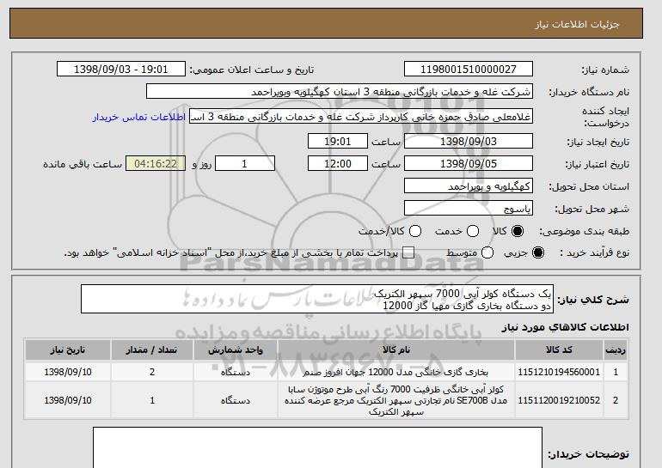Click the request creator name field
Screen dimensions: 662x468
(361, 117)
